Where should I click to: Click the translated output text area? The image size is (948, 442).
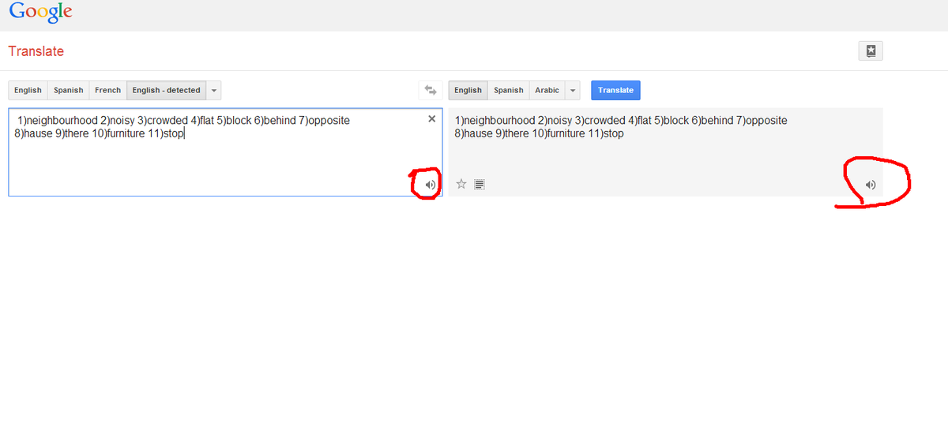pos(665,152)
